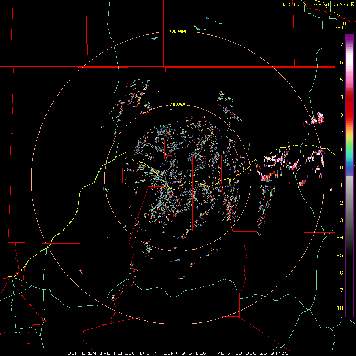Viewport: 356px width, 356px height.
Task: Click the 1 value on the scale
Action: 341,150
